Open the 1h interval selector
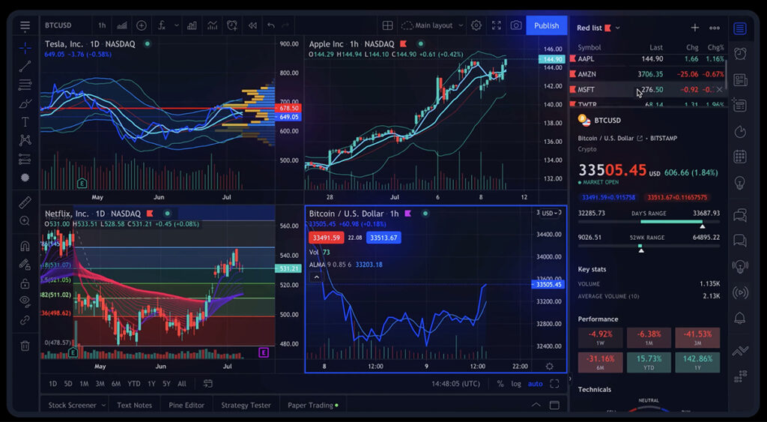The image size is (767, 422). [102, 25]
